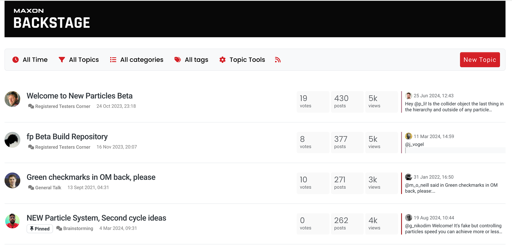Click the Maxon Backstage logo
The width and height of the screenshot is (512, 245).
point(52,19)
